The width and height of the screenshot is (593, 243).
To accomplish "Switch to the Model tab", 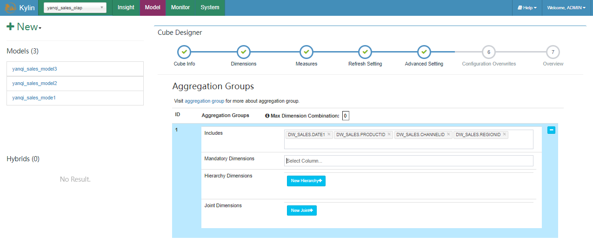I will [x=153, y=7].
